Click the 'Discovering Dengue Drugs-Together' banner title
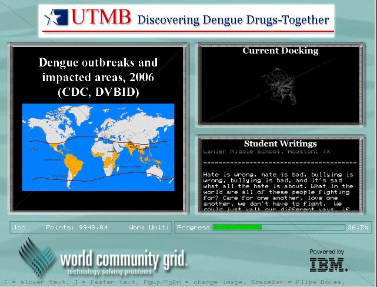The height and width of the screenshot is (287, 377). 233,20
